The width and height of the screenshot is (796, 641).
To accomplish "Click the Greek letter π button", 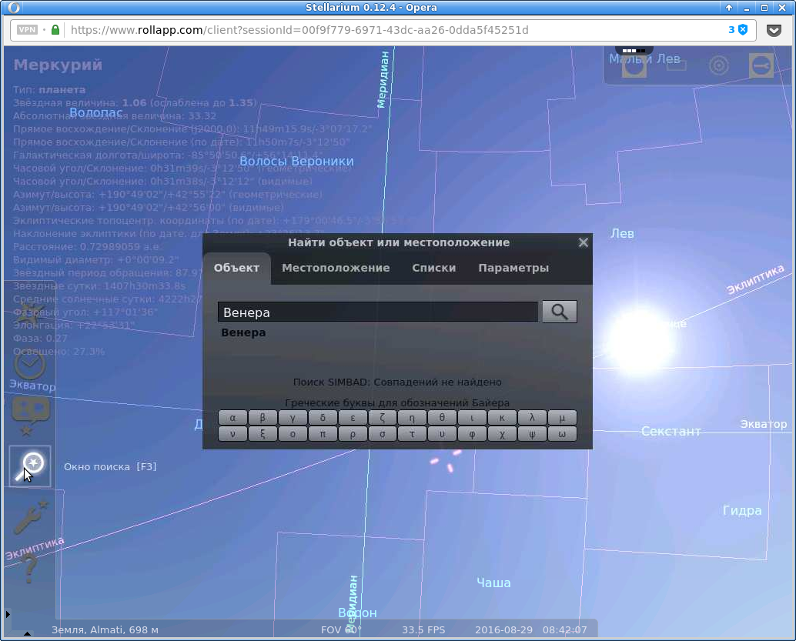I will (x=323, y=434).
